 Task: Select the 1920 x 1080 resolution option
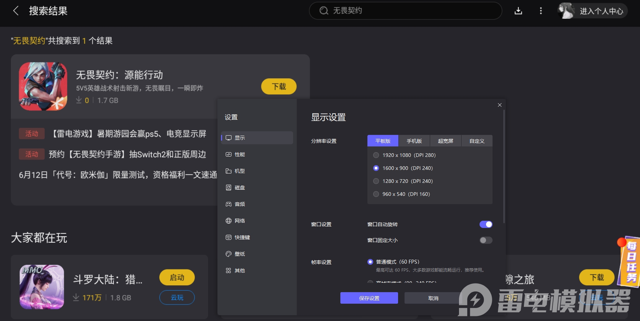pos(376,155)
